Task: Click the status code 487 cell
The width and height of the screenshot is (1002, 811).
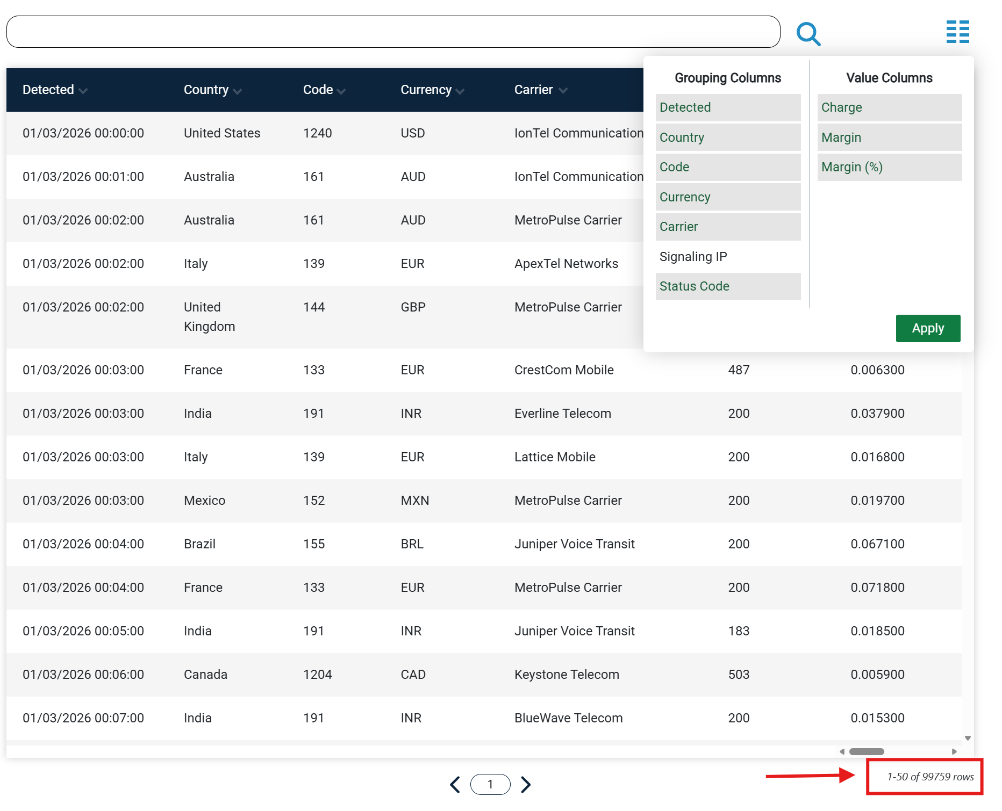Action: tap(739, 370)
